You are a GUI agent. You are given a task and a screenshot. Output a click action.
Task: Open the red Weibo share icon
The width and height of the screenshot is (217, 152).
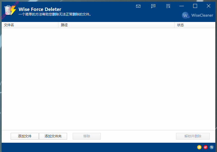pos(205,147)
